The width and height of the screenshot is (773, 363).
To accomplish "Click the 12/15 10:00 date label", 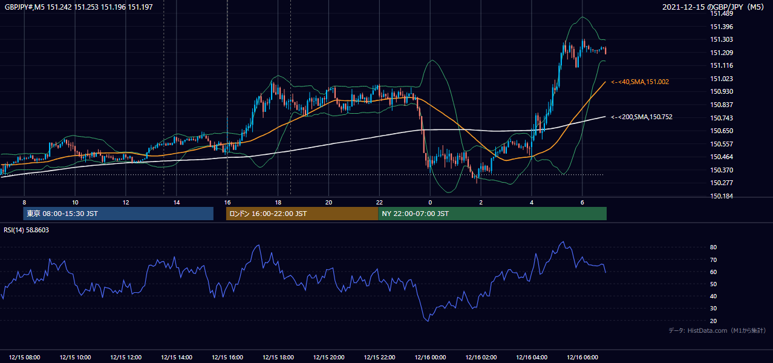I will 75,357.
